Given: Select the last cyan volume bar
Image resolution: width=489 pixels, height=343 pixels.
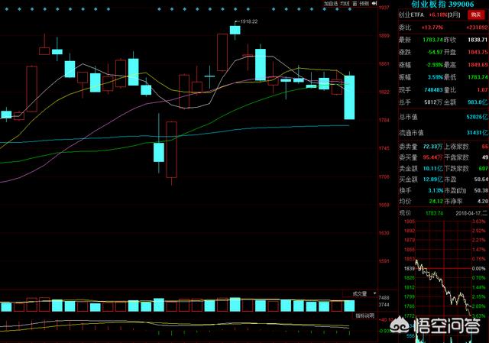Looking at the screenshot, I should pos(349,327).
